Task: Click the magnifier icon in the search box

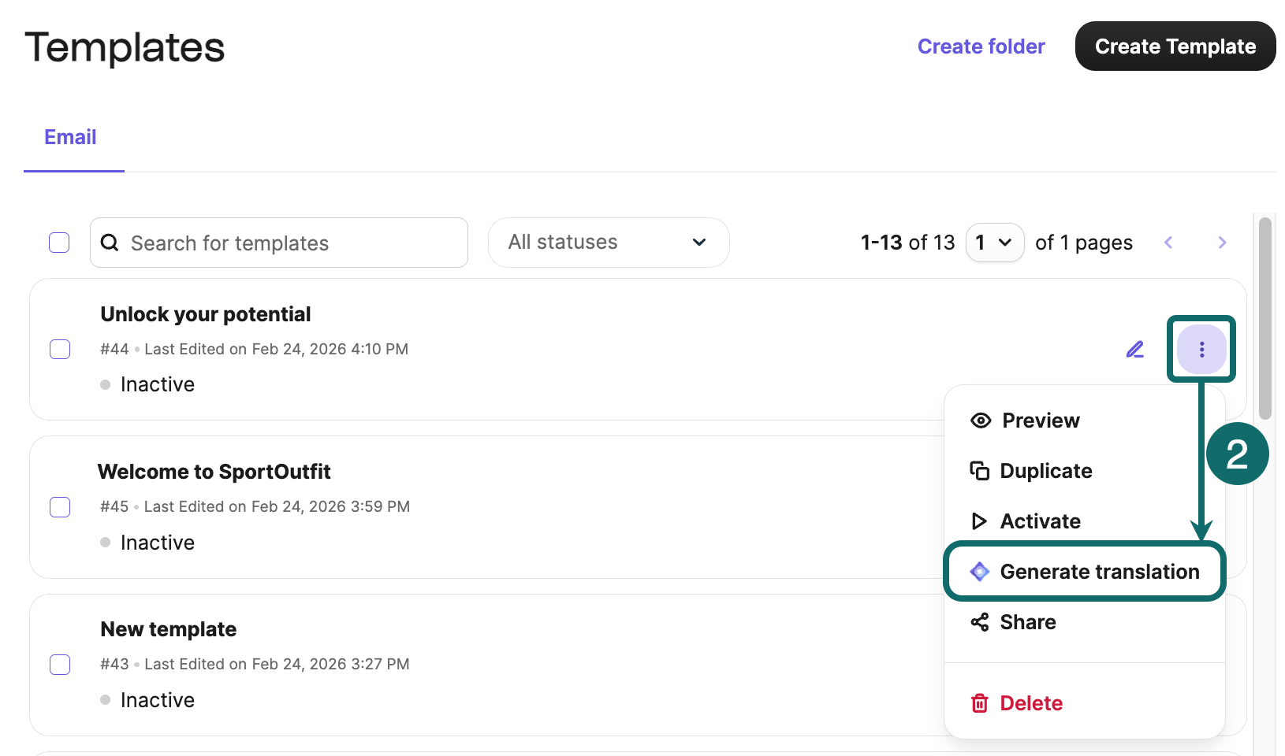Action: point(110,243)
